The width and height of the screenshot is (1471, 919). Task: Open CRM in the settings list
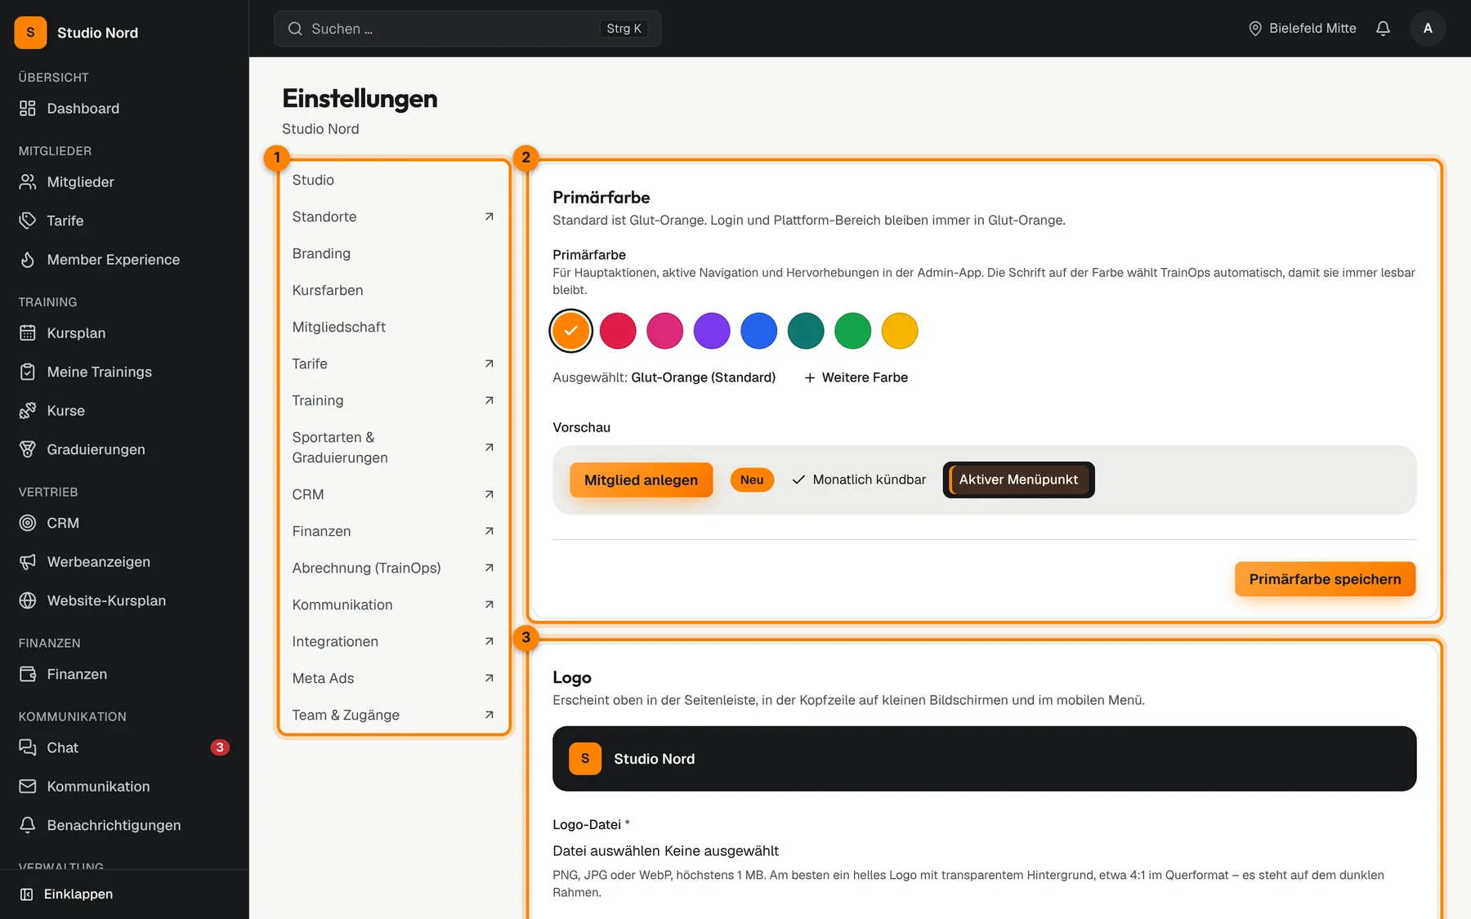tap(394, 494)
